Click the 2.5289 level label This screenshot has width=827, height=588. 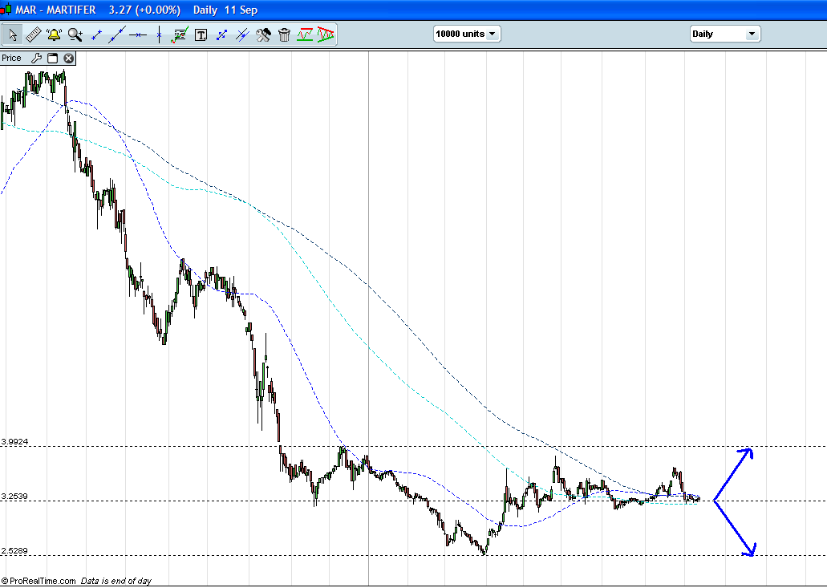(14, 551)
